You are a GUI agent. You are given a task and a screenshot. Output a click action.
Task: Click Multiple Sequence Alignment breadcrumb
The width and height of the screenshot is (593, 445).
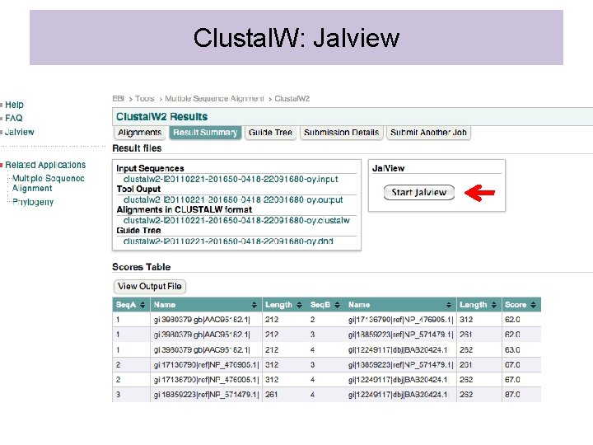click(214, 98)
